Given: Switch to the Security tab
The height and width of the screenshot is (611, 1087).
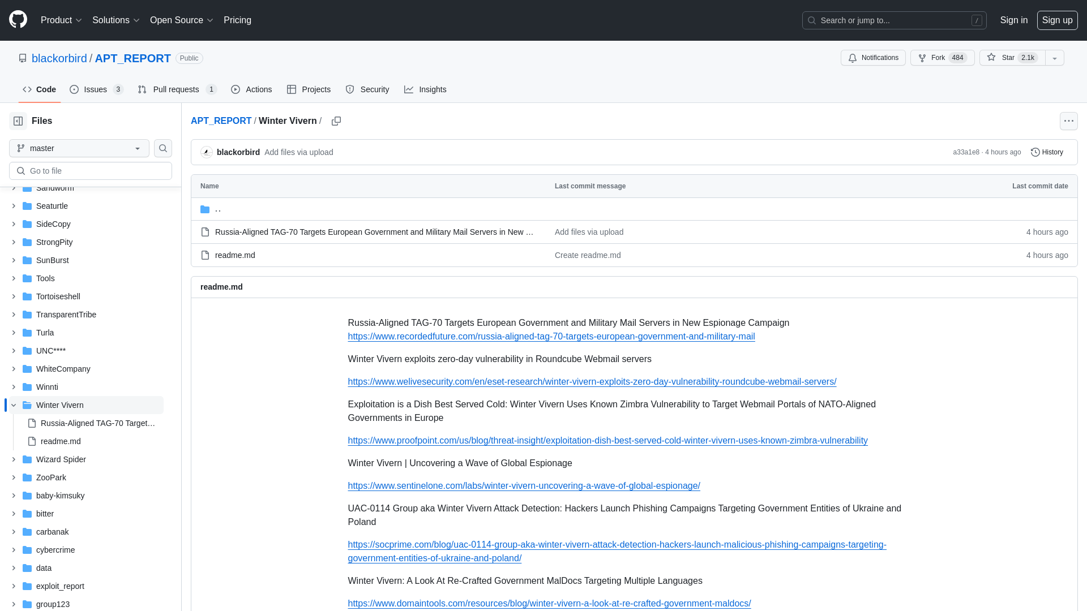Looking at the screenshot, I should pos(367,89).
